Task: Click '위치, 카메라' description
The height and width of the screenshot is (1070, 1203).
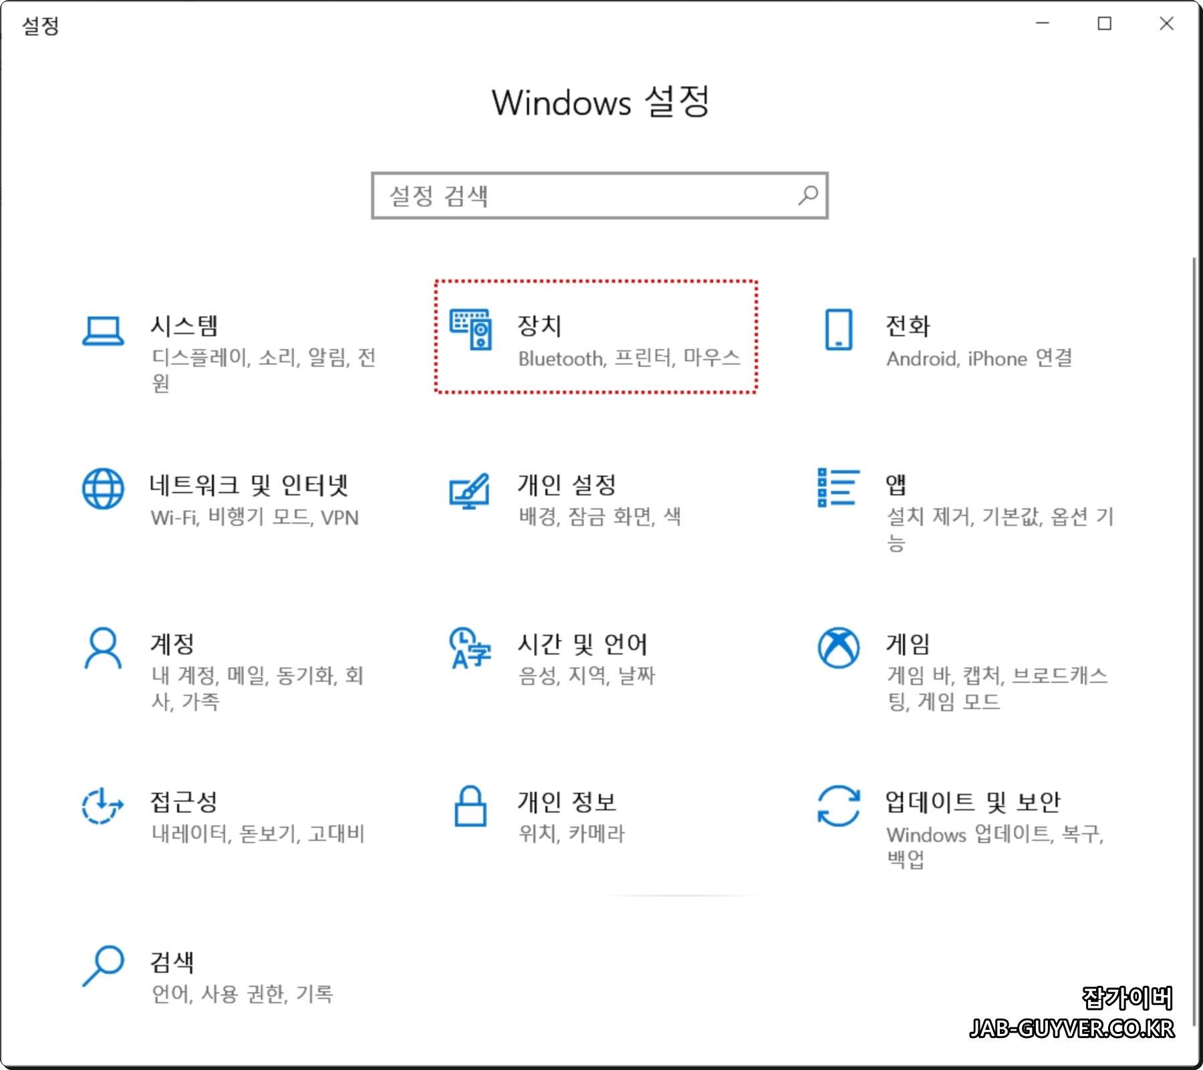Action: [571, 833]
